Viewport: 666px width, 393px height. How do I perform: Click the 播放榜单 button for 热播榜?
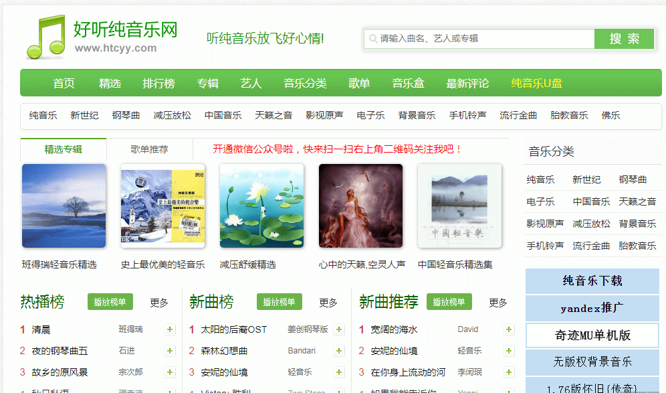pyautogui.click(x=111, y=302)
